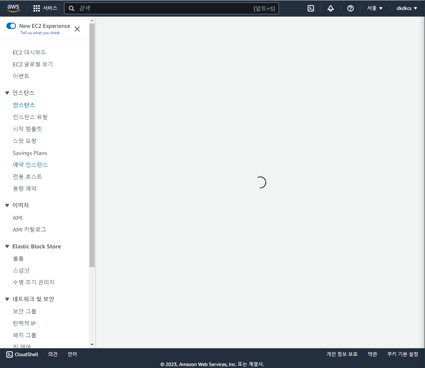
Task: Open the Tell us what you think link
Action: [40, 33]
